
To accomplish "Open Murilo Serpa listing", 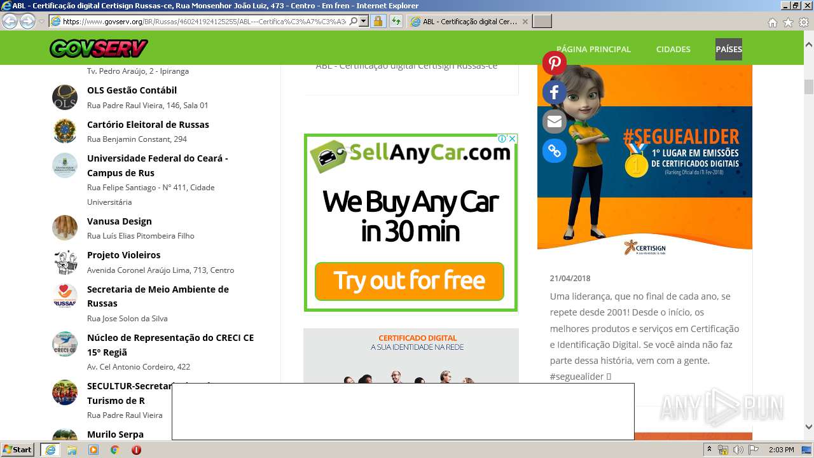I will tap(115, 434).
